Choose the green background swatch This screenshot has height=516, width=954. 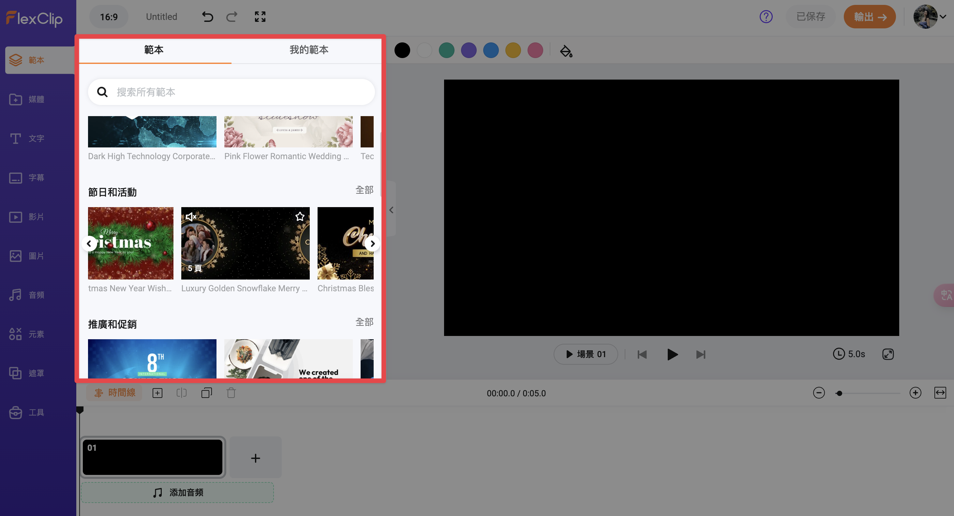(x=447, y=50)
